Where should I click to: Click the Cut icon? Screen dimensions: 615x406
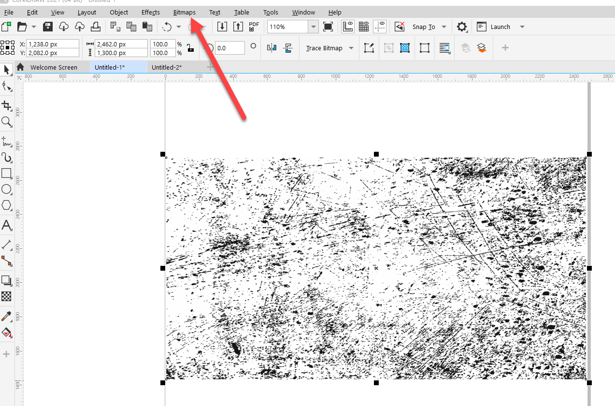[115, 27]
